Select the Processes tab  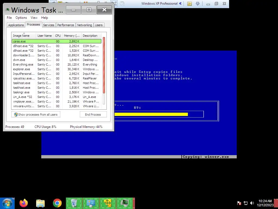pyautogui.click(x=33, y=24)
